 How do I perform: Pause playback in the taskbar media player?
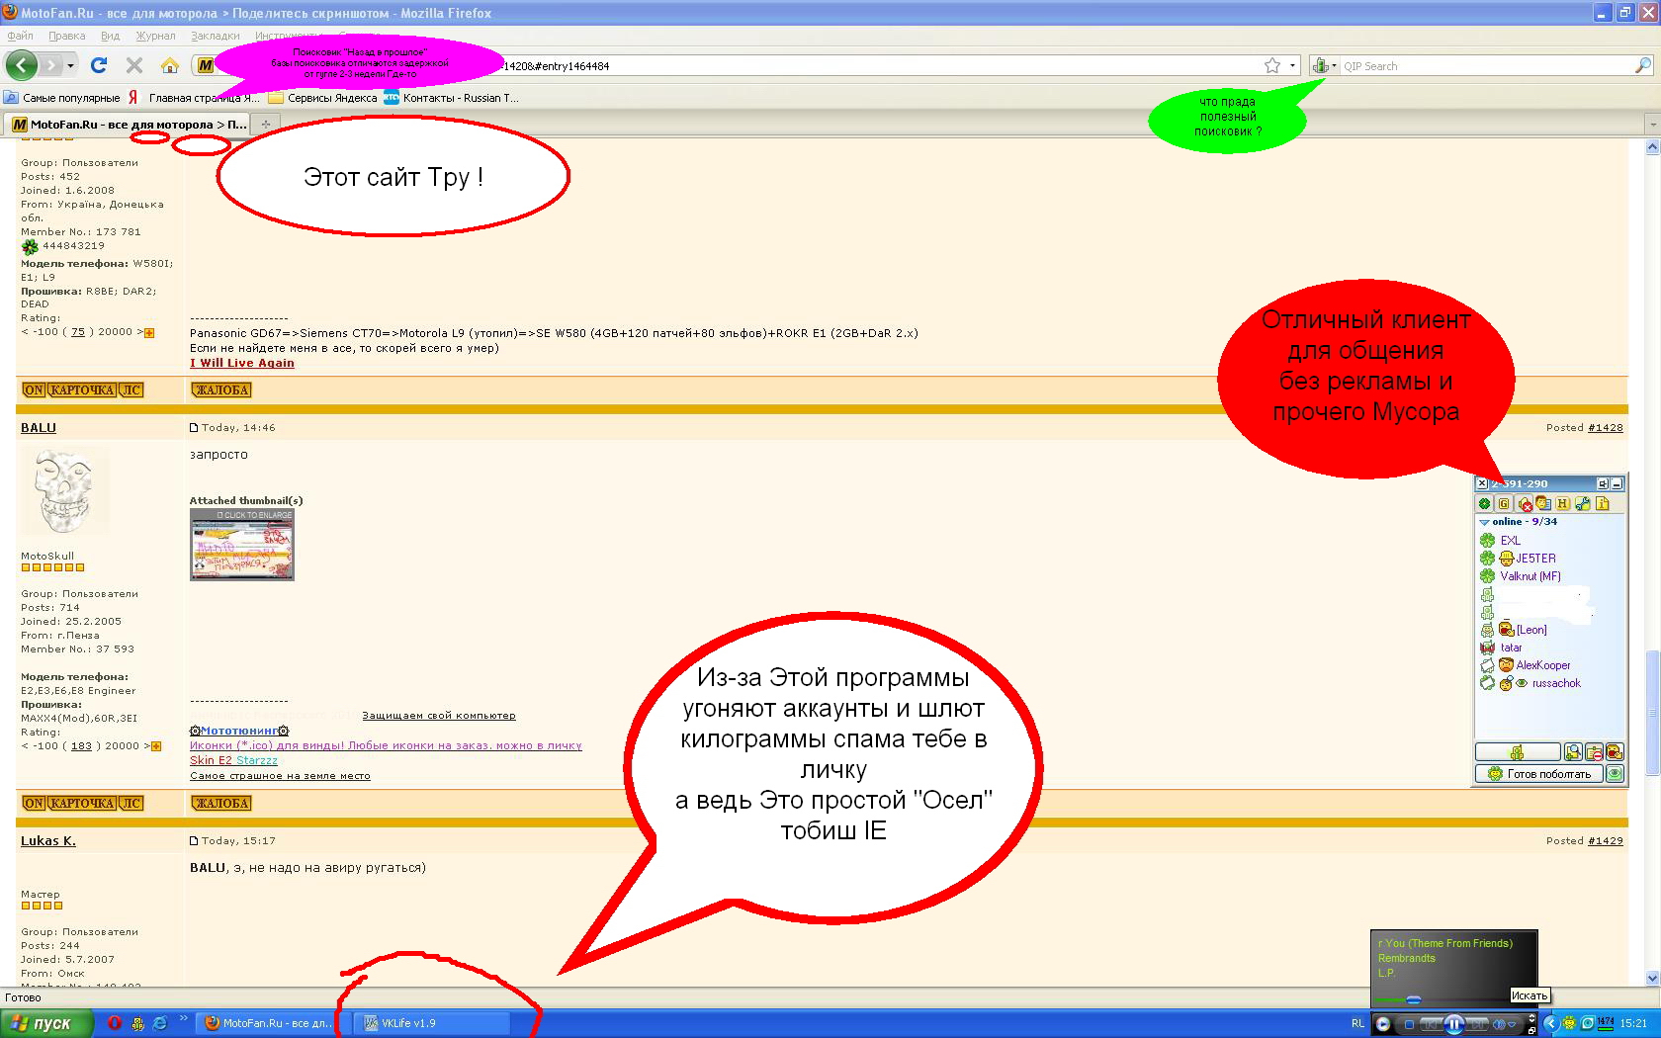tap(1453, 1024)
